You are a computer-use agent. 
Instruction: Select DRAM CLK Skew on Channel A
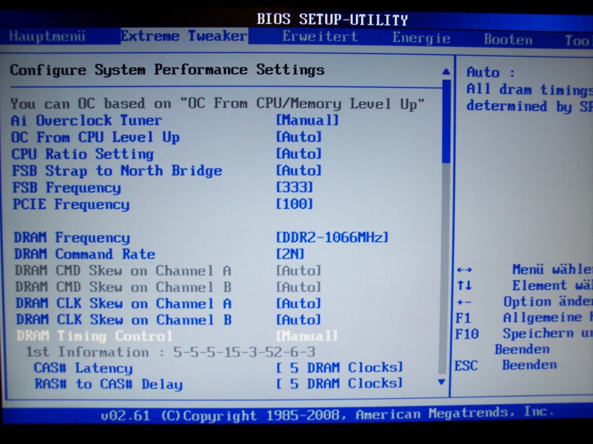click(124, 304)
